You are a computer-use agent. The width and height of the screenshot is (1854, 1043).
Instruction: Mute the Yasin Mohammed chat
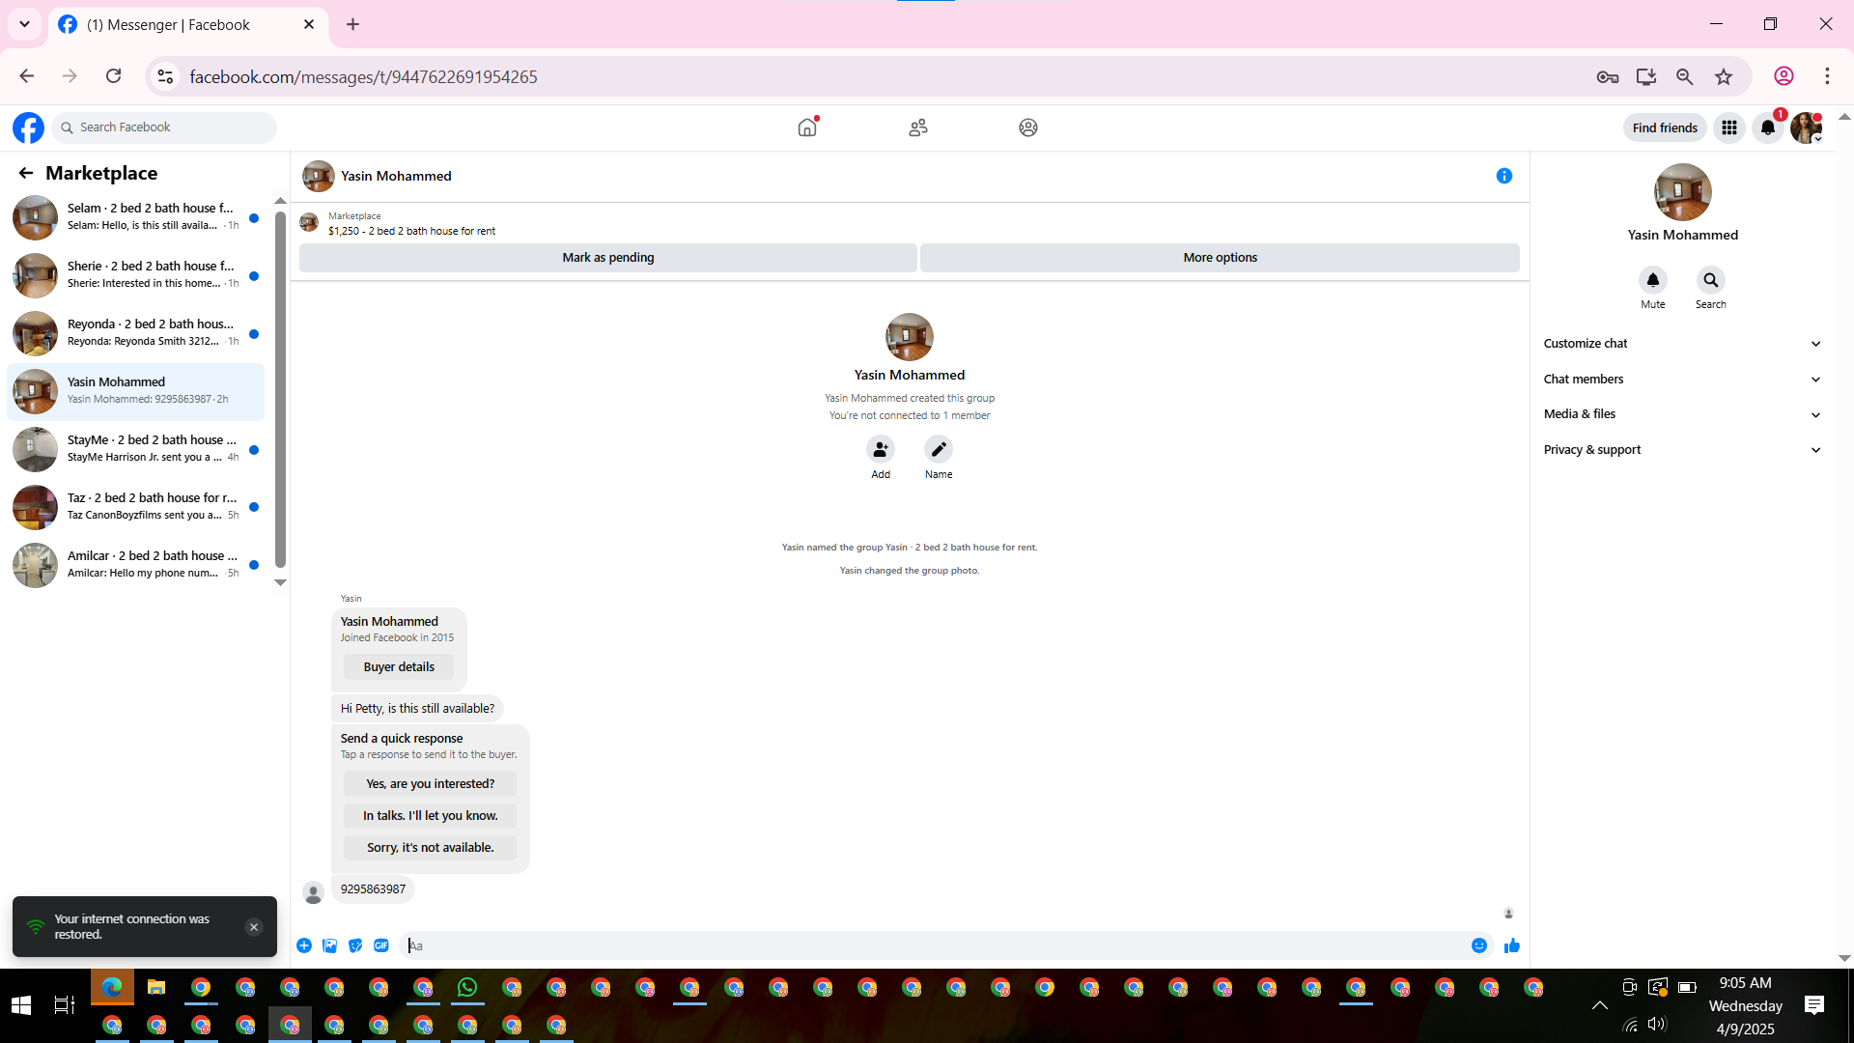[1653, 280]
